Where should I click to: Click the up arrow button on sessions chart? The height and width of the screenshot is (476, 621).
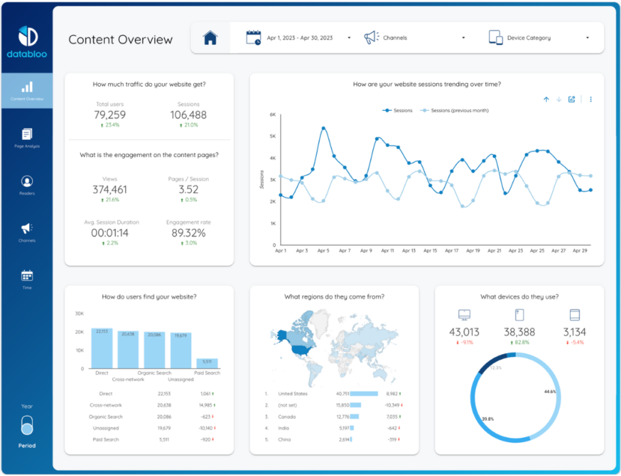point(546,99)
